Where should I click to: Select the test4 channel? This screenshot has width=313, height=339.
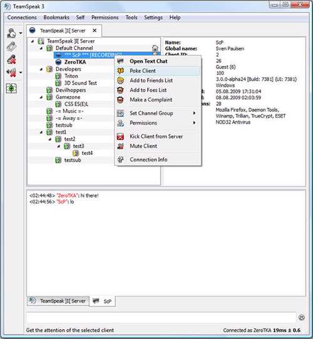87,153
